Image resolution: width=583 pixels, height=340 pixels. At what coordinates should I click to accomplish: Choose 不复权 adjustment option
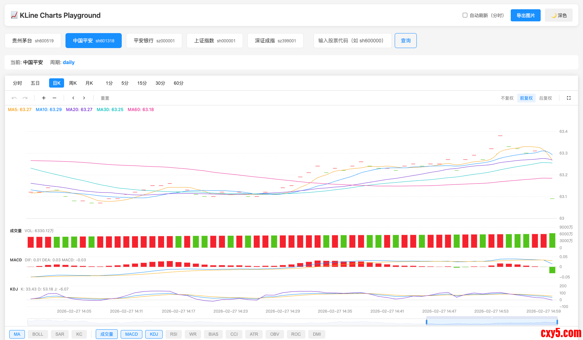click(507, 98)
